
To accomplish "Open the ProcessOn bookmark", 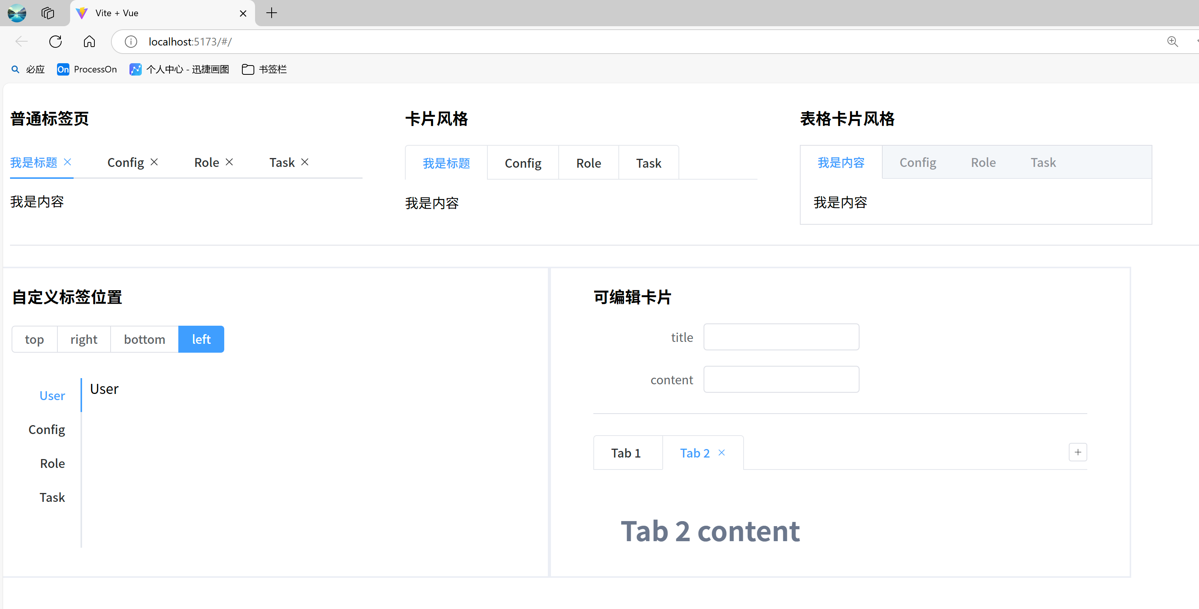I will tap(87, 69).
